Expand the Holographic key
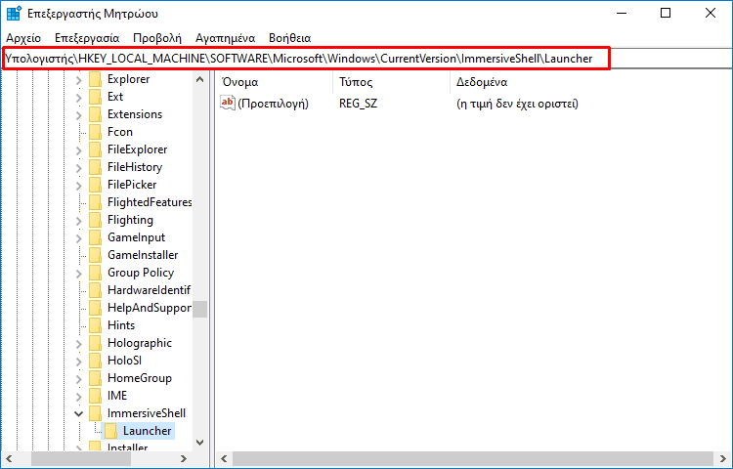Image resolution: width=733 pixels, height=469 pixels. click(78, 344)
